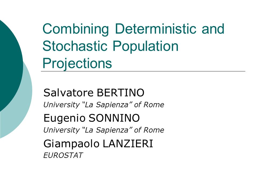This screenshot has height=194, width=258.
Task: Click the EUROSTAT affiliation text
Action: 63,155
